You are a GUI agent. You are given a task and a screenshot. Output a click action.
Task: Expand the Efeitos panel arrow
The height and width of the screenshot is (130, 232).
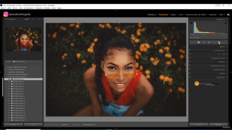pos(227,73)
